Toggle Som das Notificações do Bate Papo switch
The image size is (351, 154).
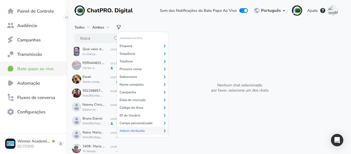[x=244, y=11]
